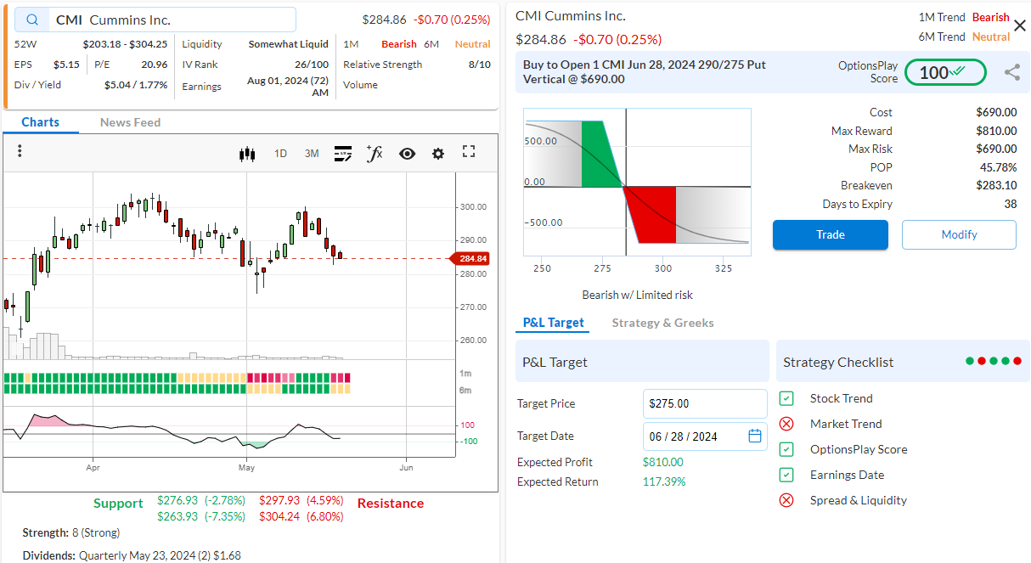
Task: Select the P&L Target tab
Action: (554, 323)
